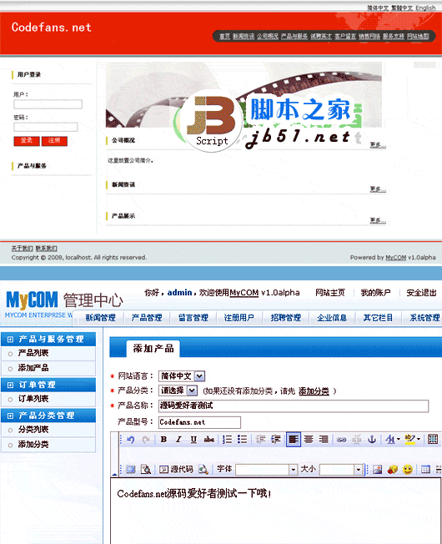Open 注册用户 admin tab
Image resolution: width=442 pixels, height=544 pixels.
pyautogui.click(x=239, y=317)
